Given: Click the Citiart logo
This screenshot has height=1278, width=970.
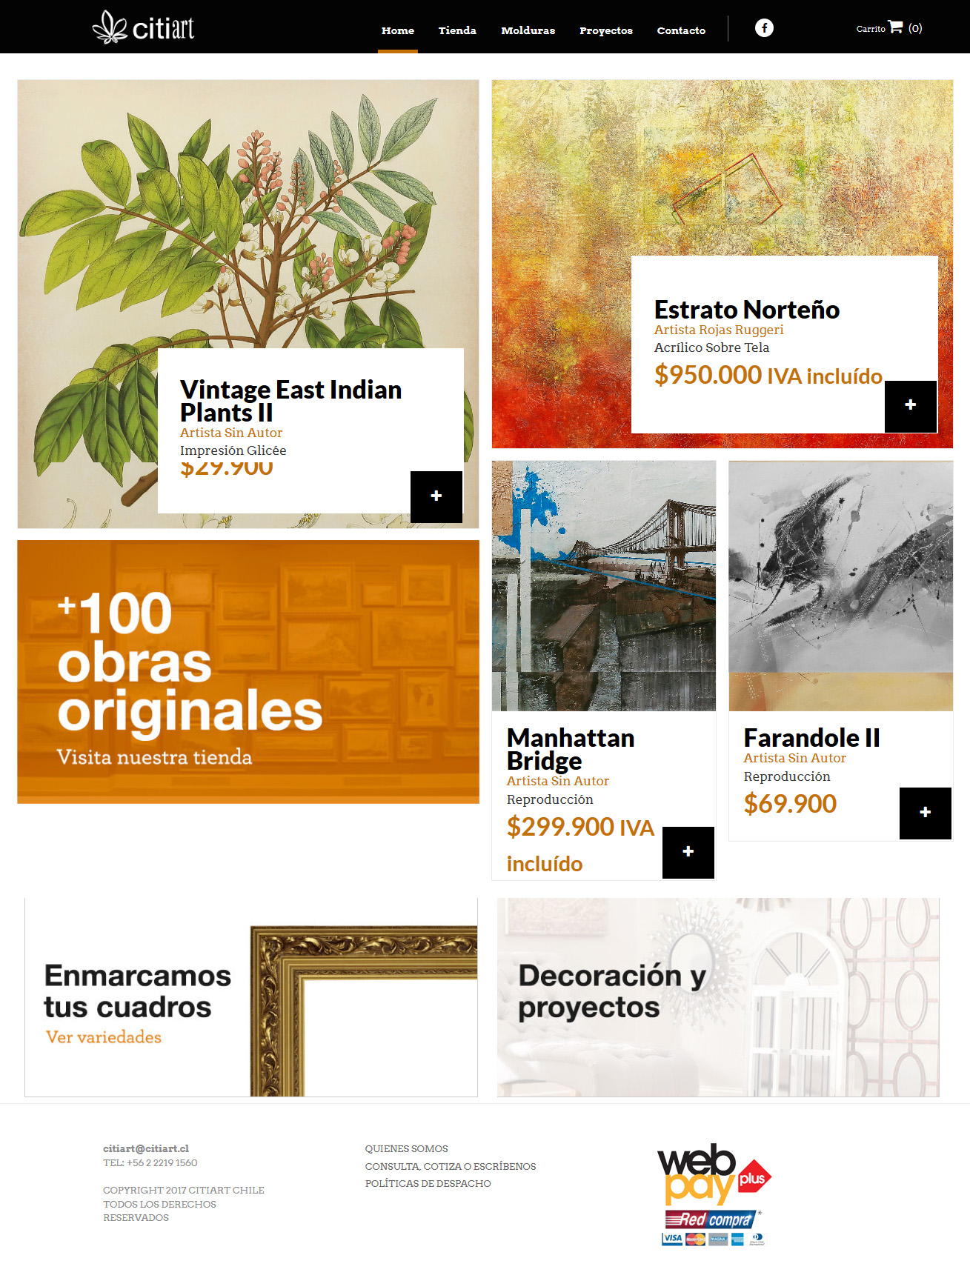Looking at the screenshot, I should click(143, 27).
